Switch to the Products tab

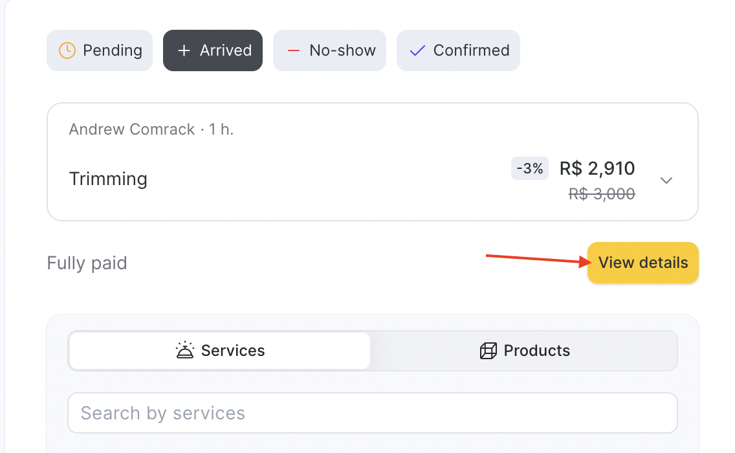pyautogui.click(x=525, y=351)
